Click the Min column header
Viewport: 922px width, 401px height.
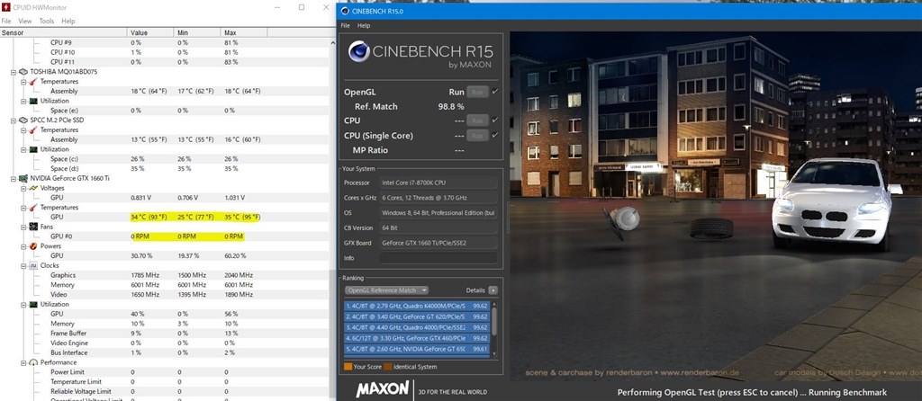tap(198, 32)
